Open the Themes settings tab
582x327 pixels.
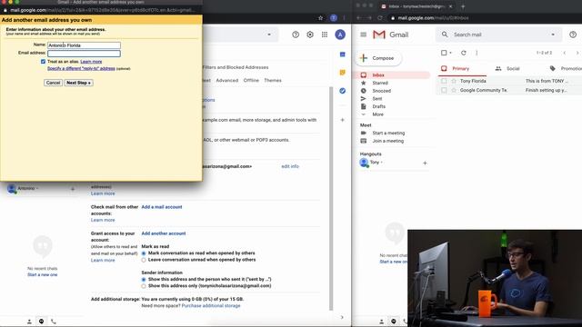click(x=273, y=80)
